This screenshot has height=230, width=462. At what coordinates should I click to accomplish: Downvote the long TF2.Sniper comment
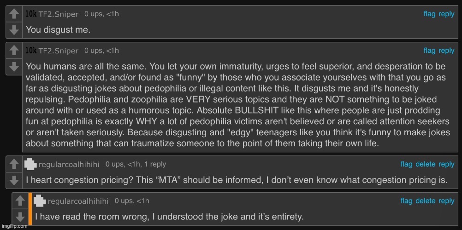[x=14, y=67]
